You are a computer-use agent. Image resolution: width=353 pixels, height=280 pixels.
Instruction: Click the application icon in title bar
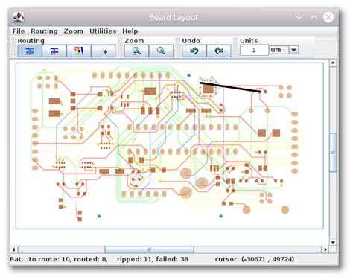coord(19,17)
